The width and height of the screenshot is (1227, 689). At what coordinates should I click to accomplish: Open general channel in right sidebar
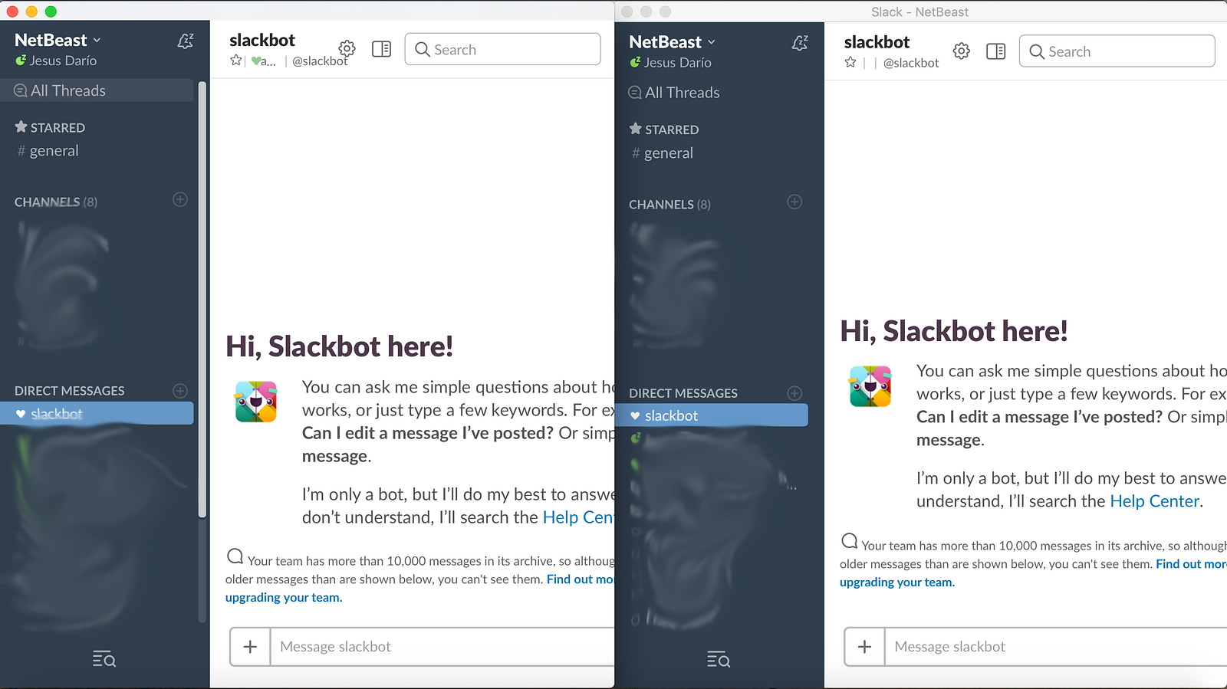[669, 153]
